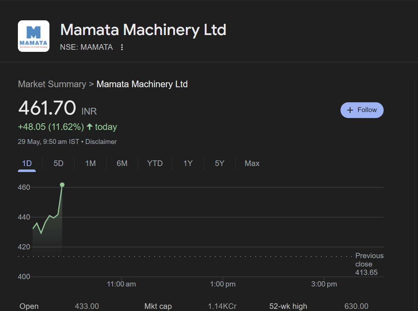This screenshot has width=418, height=311.
Task: Click the 440 y-axis label
Action: click(24, 217)
